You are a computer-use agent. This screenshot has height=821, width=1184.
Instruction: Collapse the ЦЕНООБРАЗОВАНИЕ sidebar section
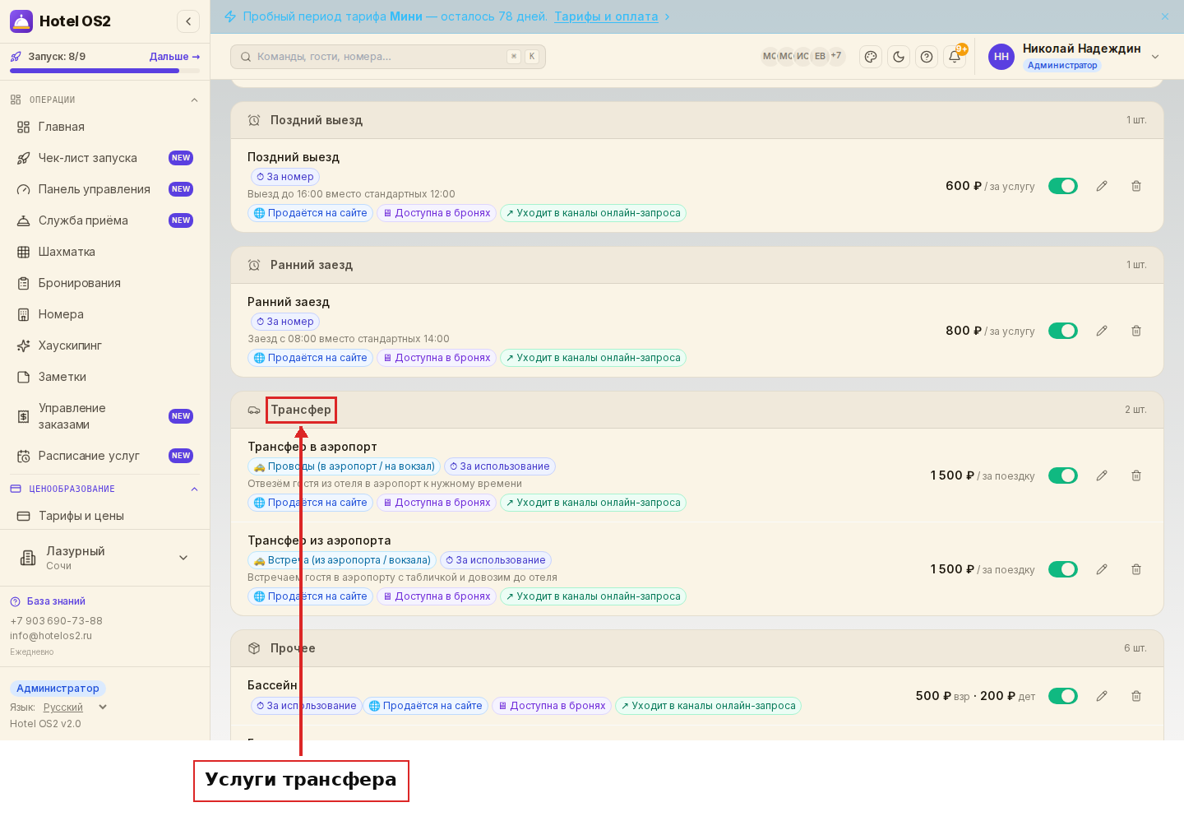104,489
